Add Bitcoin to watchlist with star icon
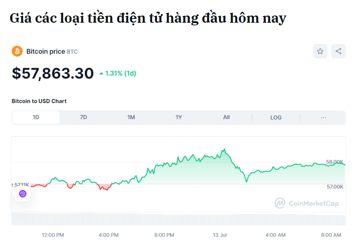 [x=320, y=51]
